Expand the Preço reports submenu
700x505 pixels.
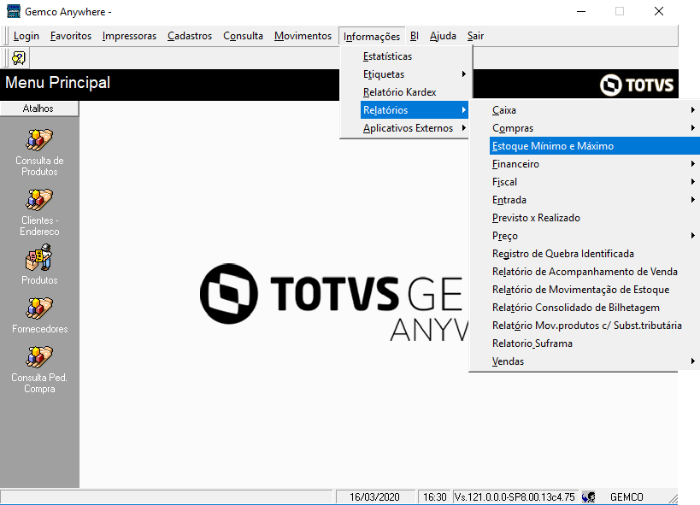(594, 236)
